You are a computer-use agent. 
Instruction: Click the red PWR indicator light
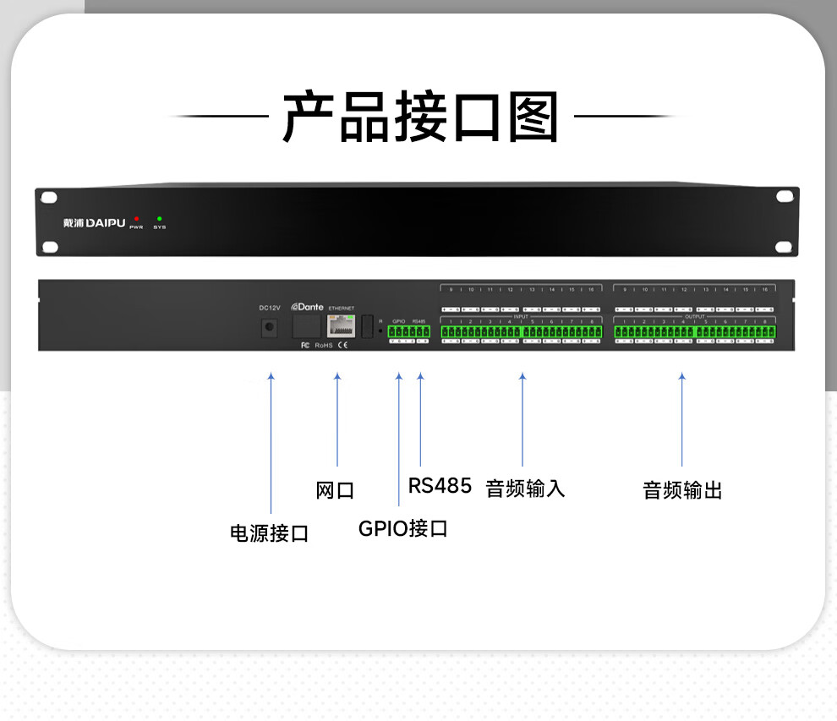click(136, 219)
